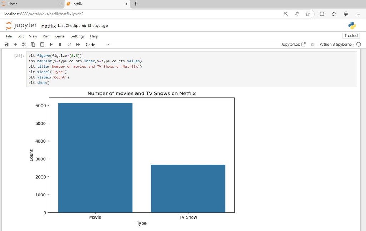
Task: Select the Python 3 (ipykernel) kernel name
Action: click(336, 44)
